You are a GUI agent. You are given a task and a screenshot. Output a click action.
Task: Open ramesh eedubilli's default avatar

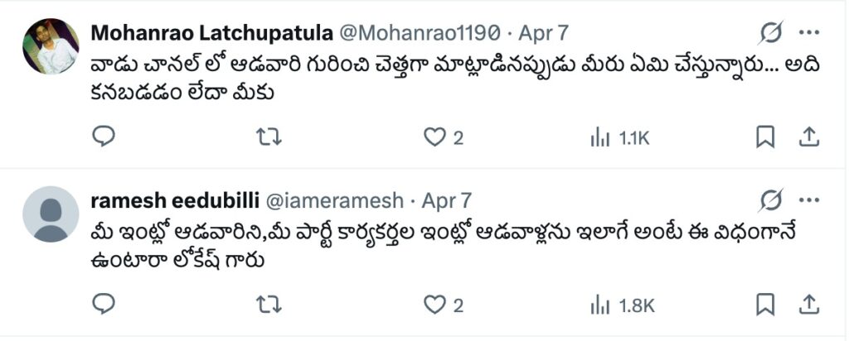point(51,214)
